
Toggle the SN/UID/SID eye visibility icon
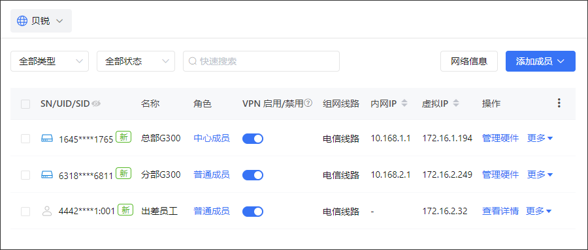pyautogui.click(x=97, y=104)
